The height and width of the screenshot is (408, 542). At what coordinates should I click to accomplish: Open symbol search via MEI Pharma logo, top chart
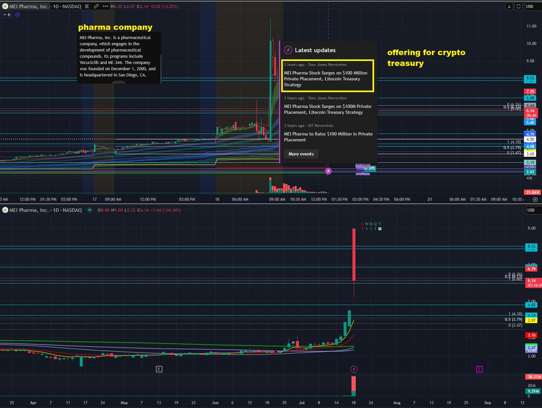[5, 6]
